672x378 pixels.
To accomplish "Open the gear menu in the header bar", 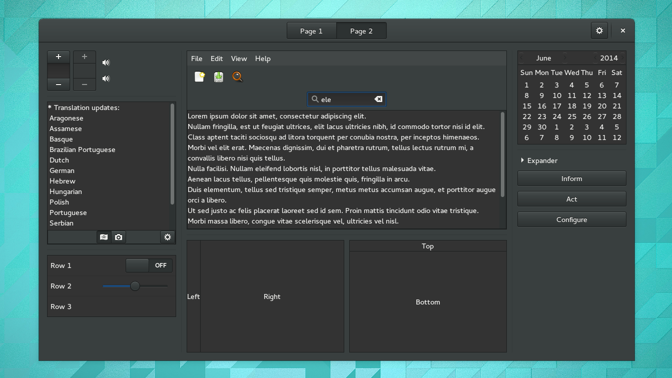I will point(599,30).
